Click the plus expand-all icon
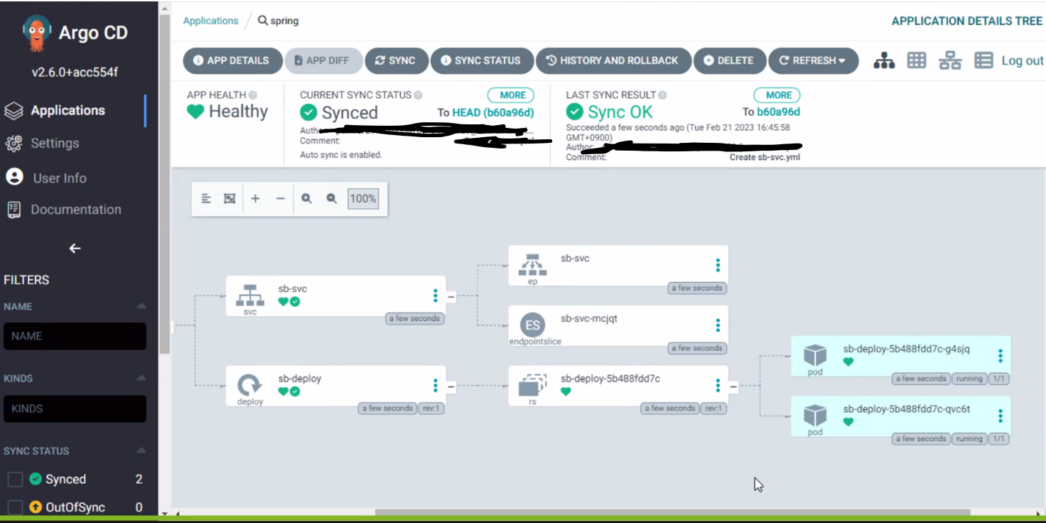The height and width of the screenshot is (523, 1046). pyautogui.click(x=255, y=199)
